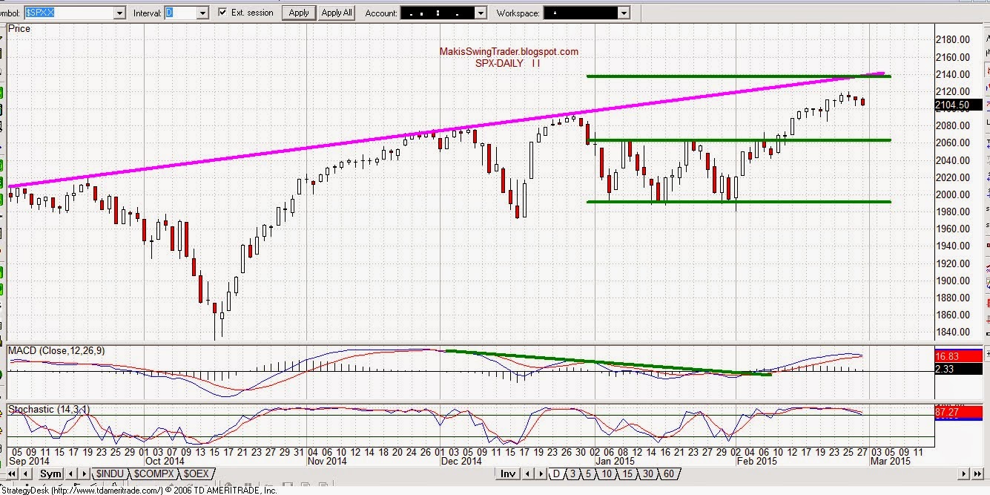Open the Symbol dropdown arrow
The image size is (990, 495).
pos(119,13)
